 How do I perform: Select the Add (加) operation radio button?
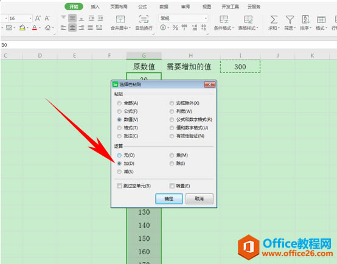click(119, 164)
